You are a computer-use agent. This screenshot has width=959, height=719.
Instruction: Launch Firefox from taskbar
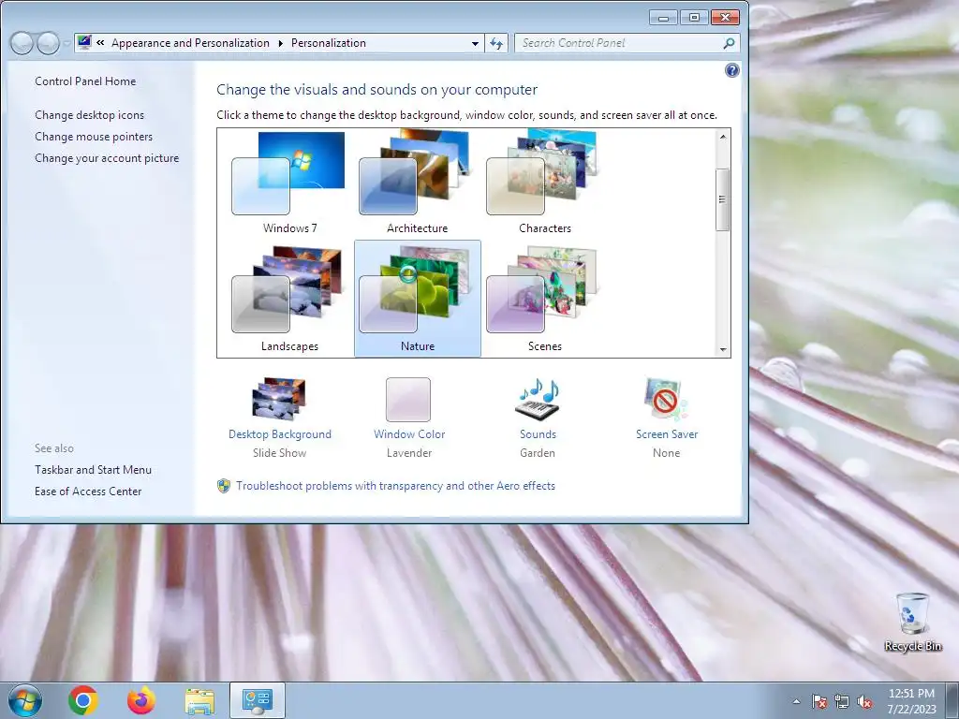pos(141,700)
